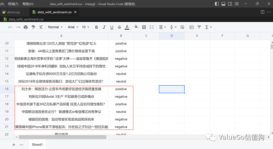Select the paint format tool
This screenshot has height=149, width=273.
point(33,27)
